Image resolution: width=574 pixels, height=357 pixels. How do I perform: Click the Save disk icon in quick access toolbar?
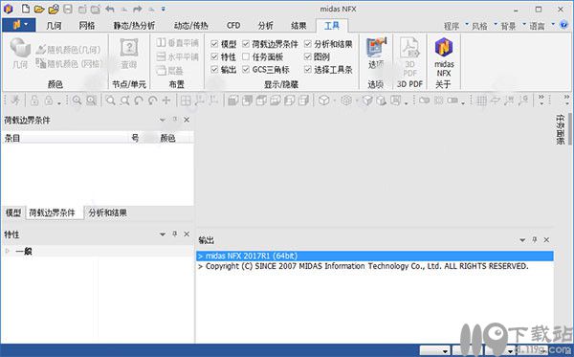(68, 9)
